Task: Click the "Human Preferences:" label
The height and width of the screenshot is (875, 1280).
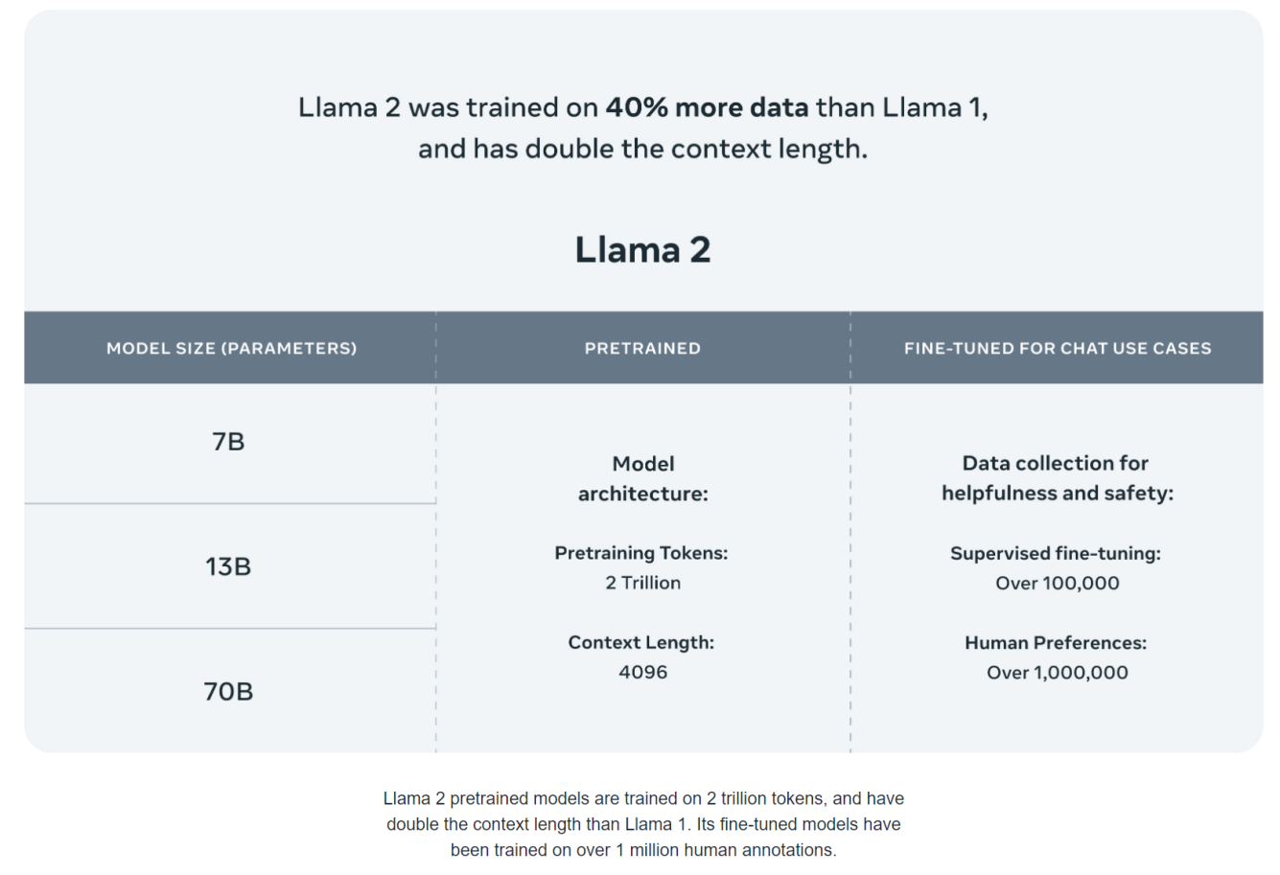Action: [1055, 642]
